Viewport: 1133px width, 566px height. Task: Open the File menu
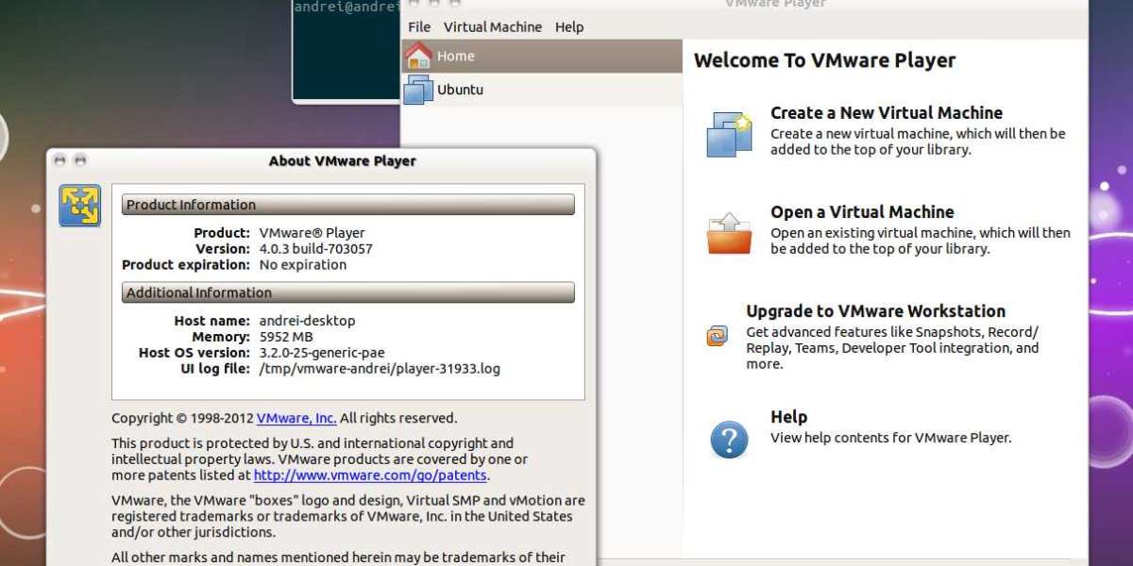pyautogui.click(x=419, y=27)
